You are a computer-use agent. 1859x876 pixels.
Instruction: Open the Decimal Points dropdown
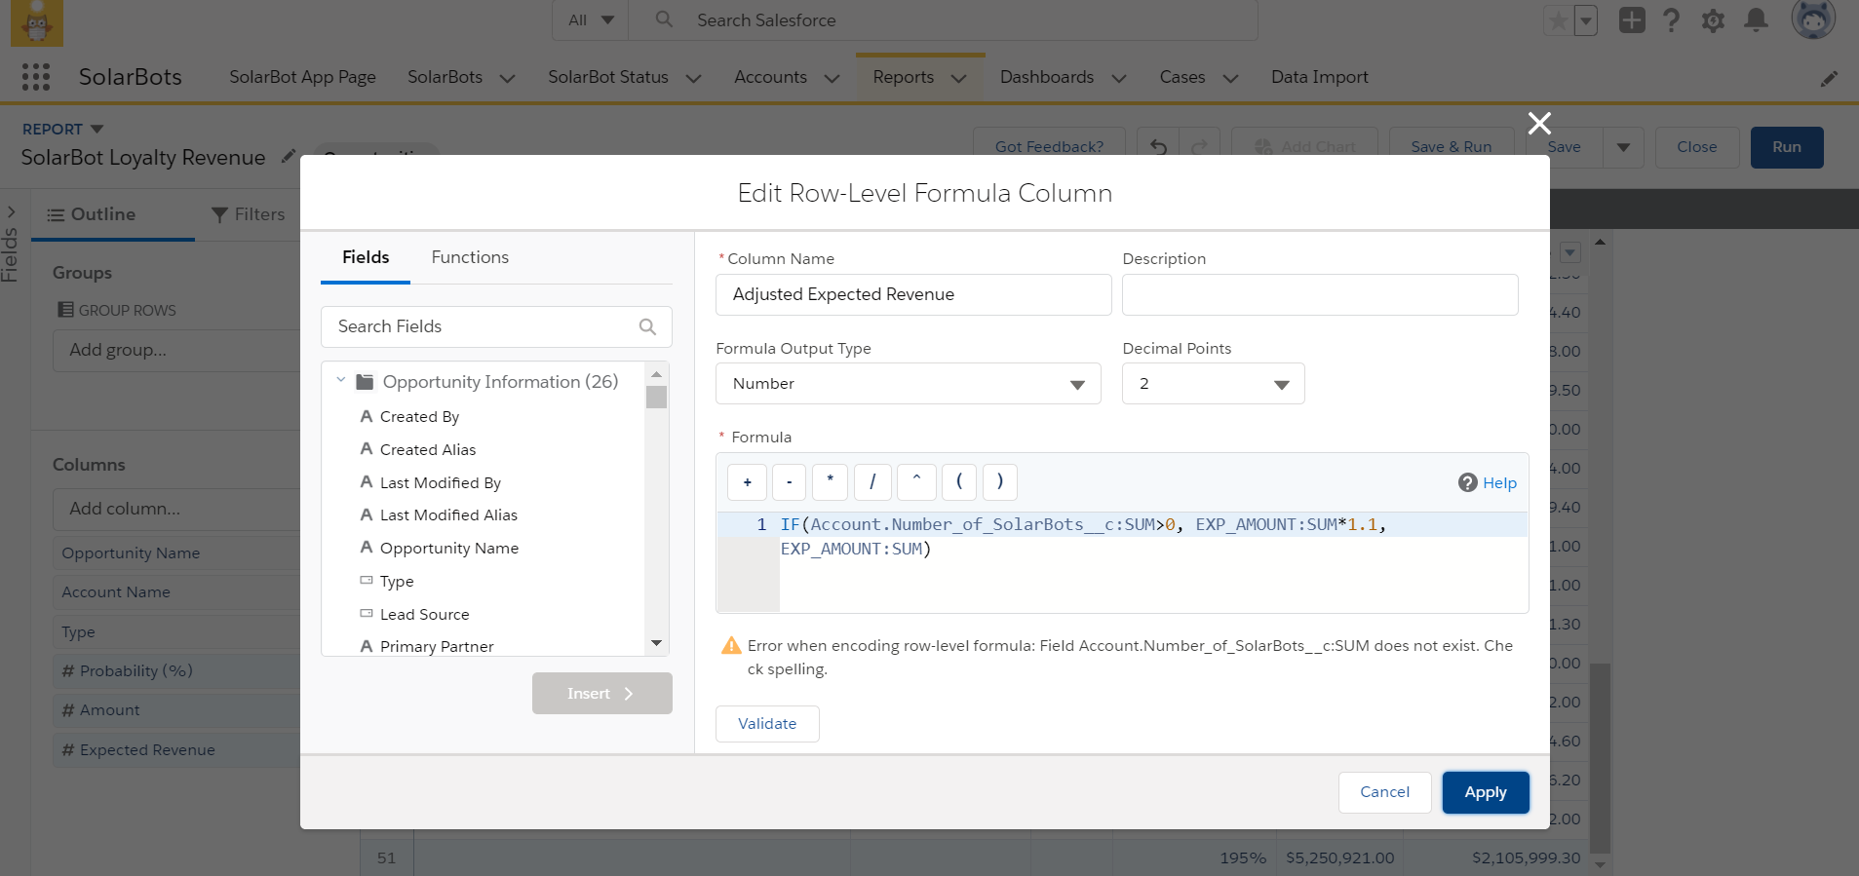(x=1213, y=384)
